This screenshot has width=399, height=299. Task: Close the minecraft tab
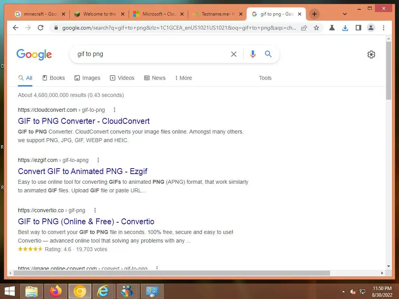point(64,14)
